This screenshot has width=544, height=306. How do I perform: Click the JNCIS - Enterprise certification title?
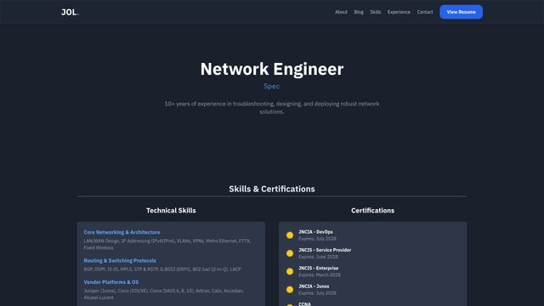(319, 268)
